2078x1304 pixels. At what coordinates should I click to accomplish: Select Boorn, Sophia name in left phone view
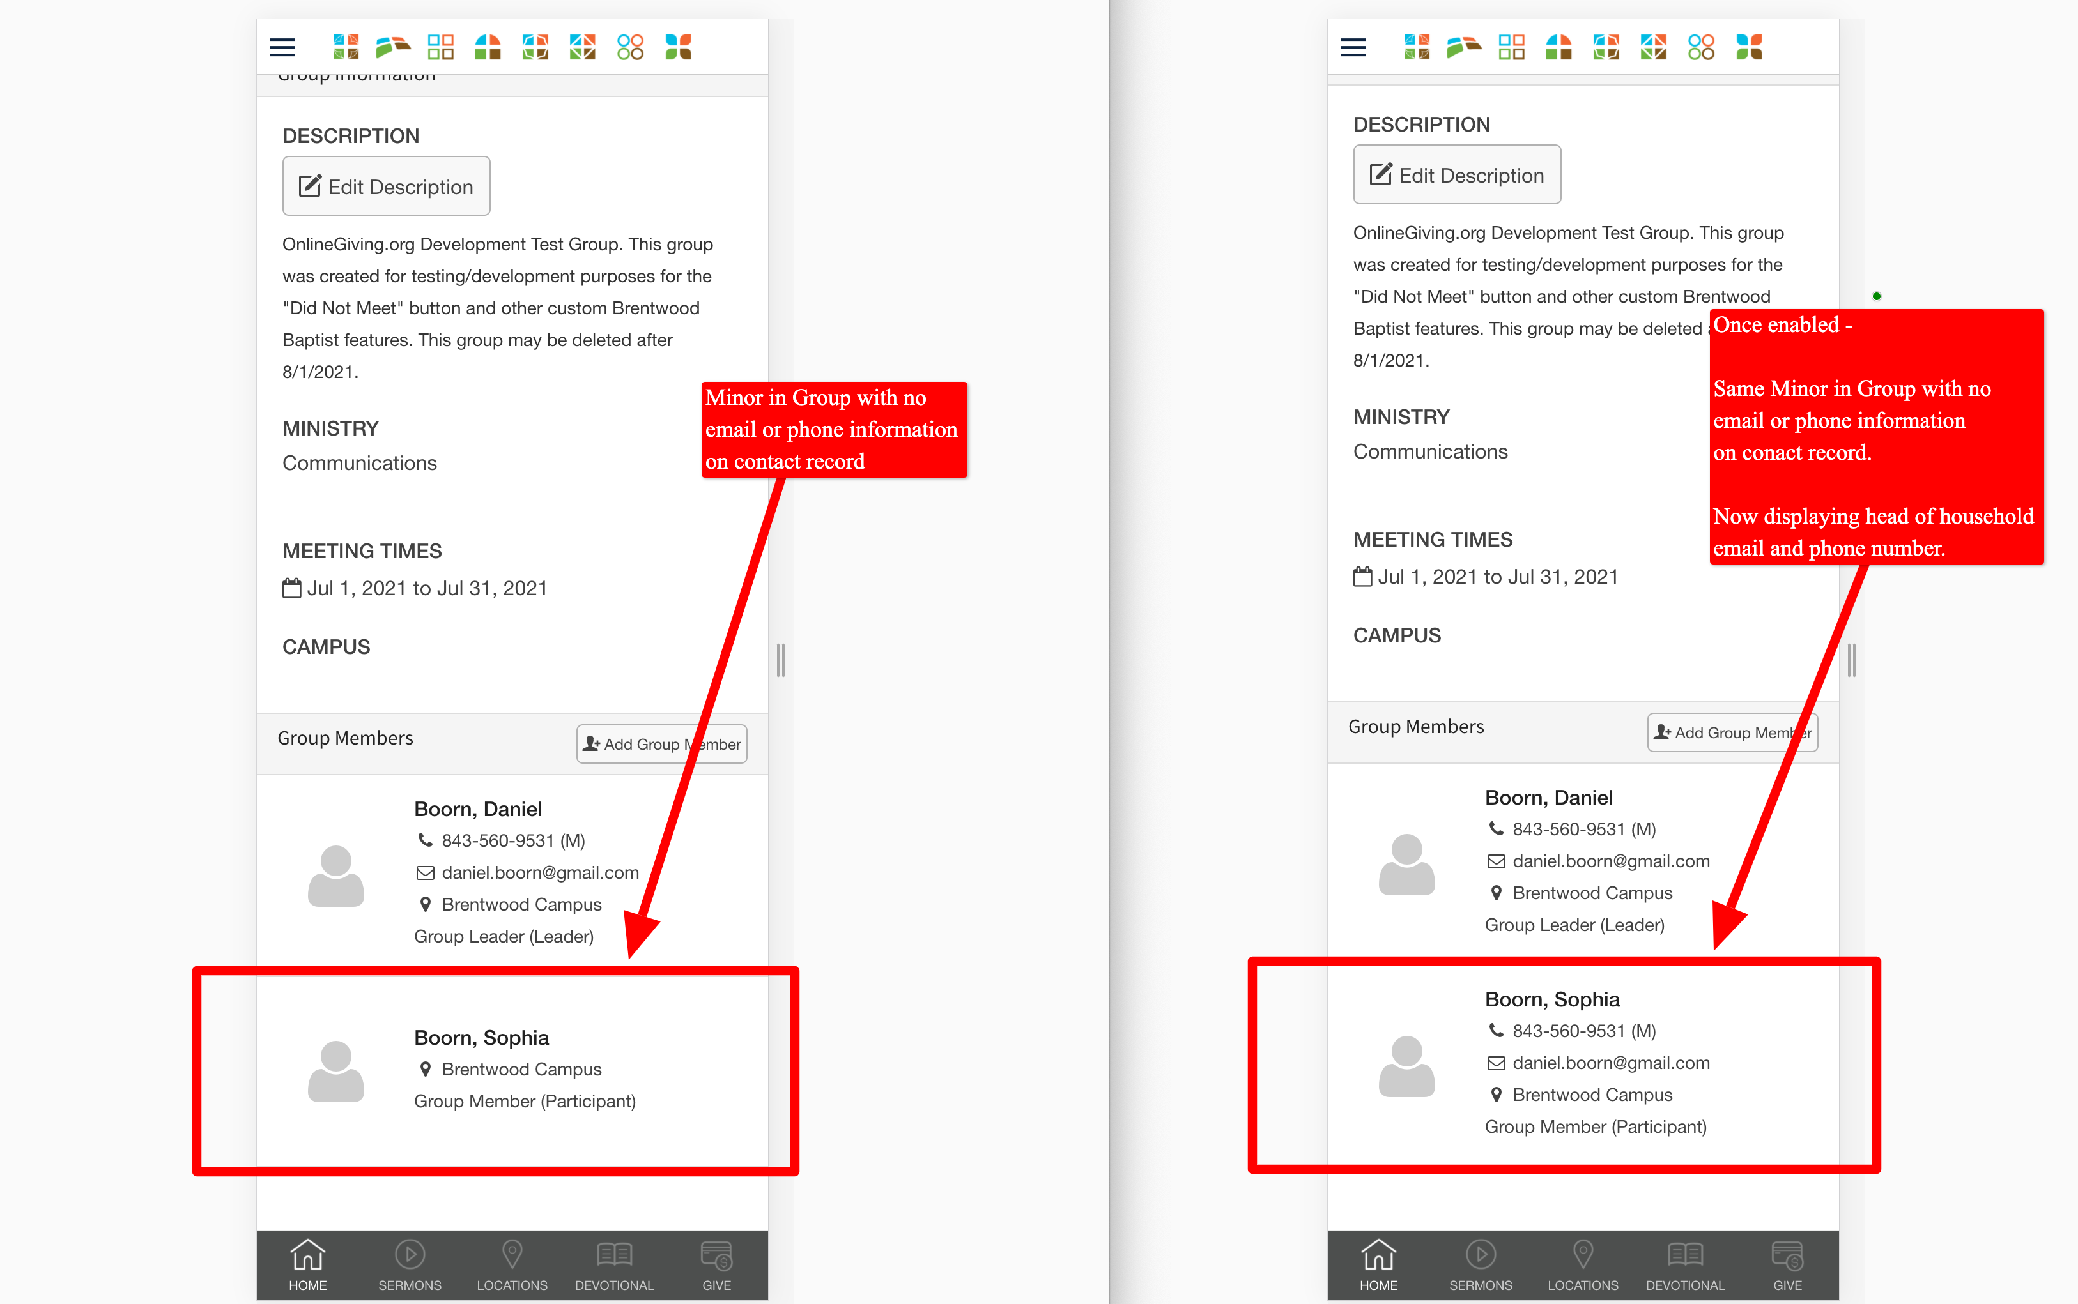click(482, 1038)
